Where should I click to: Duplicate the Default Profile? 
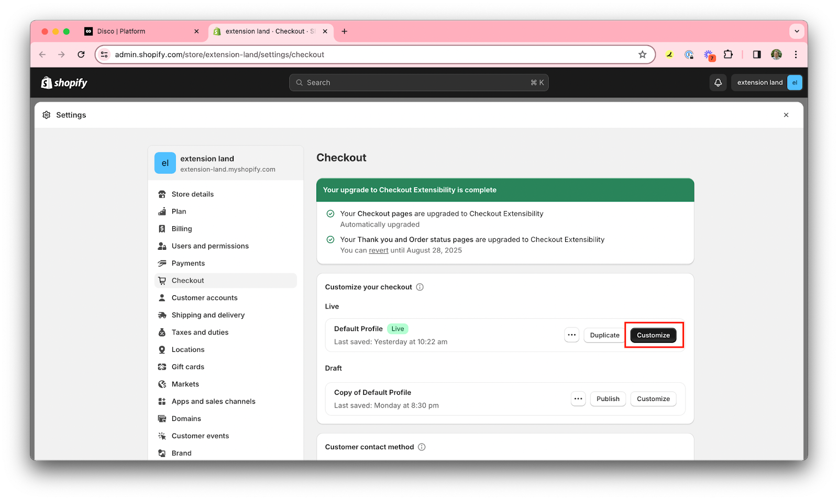(x=604, y=335)
